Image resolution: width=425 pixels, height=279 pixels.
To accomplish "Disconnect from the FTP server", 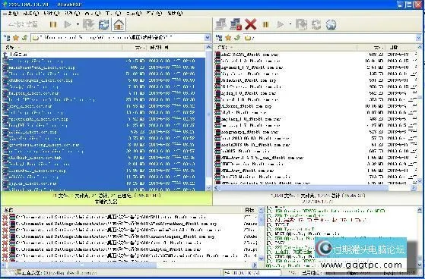I will tap(236, 24).
